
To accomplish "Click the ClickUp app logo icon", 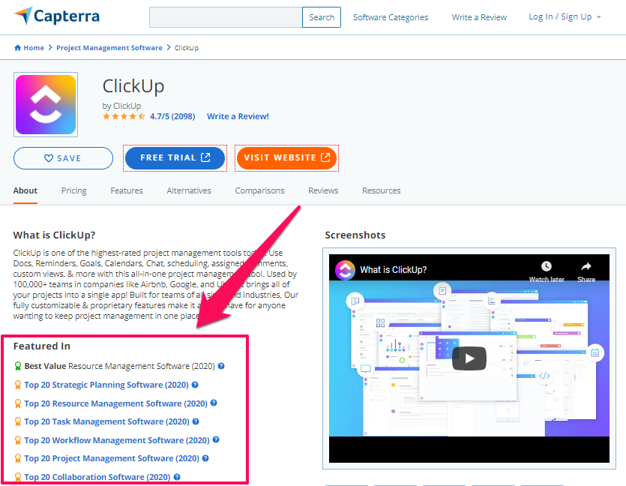I will [x=46, y=103].
